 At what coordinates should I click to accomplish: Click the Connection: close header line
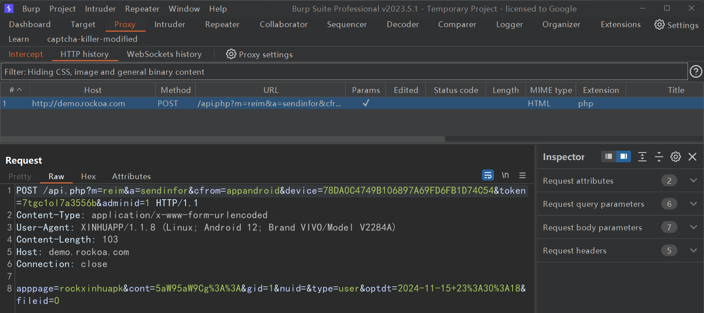click(62, 264)
